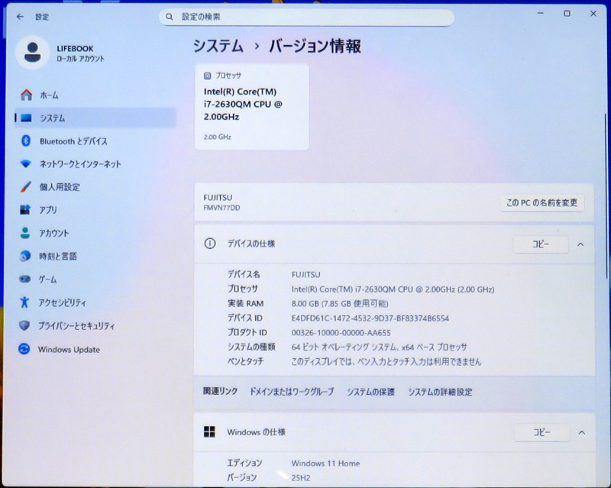Select the Bluetooth とデバイス icon

pyautogui.click(x=26, y=141)
